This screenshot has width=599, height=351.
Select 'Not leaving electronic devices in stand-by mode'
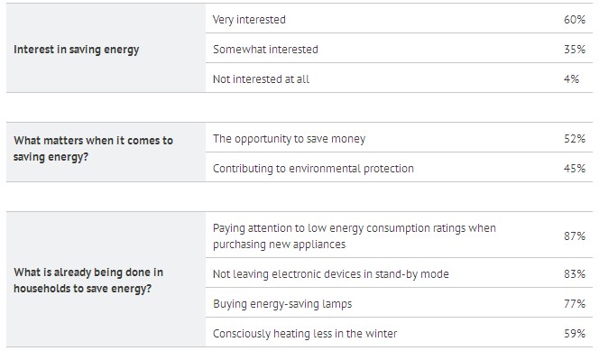coord(331,273)
